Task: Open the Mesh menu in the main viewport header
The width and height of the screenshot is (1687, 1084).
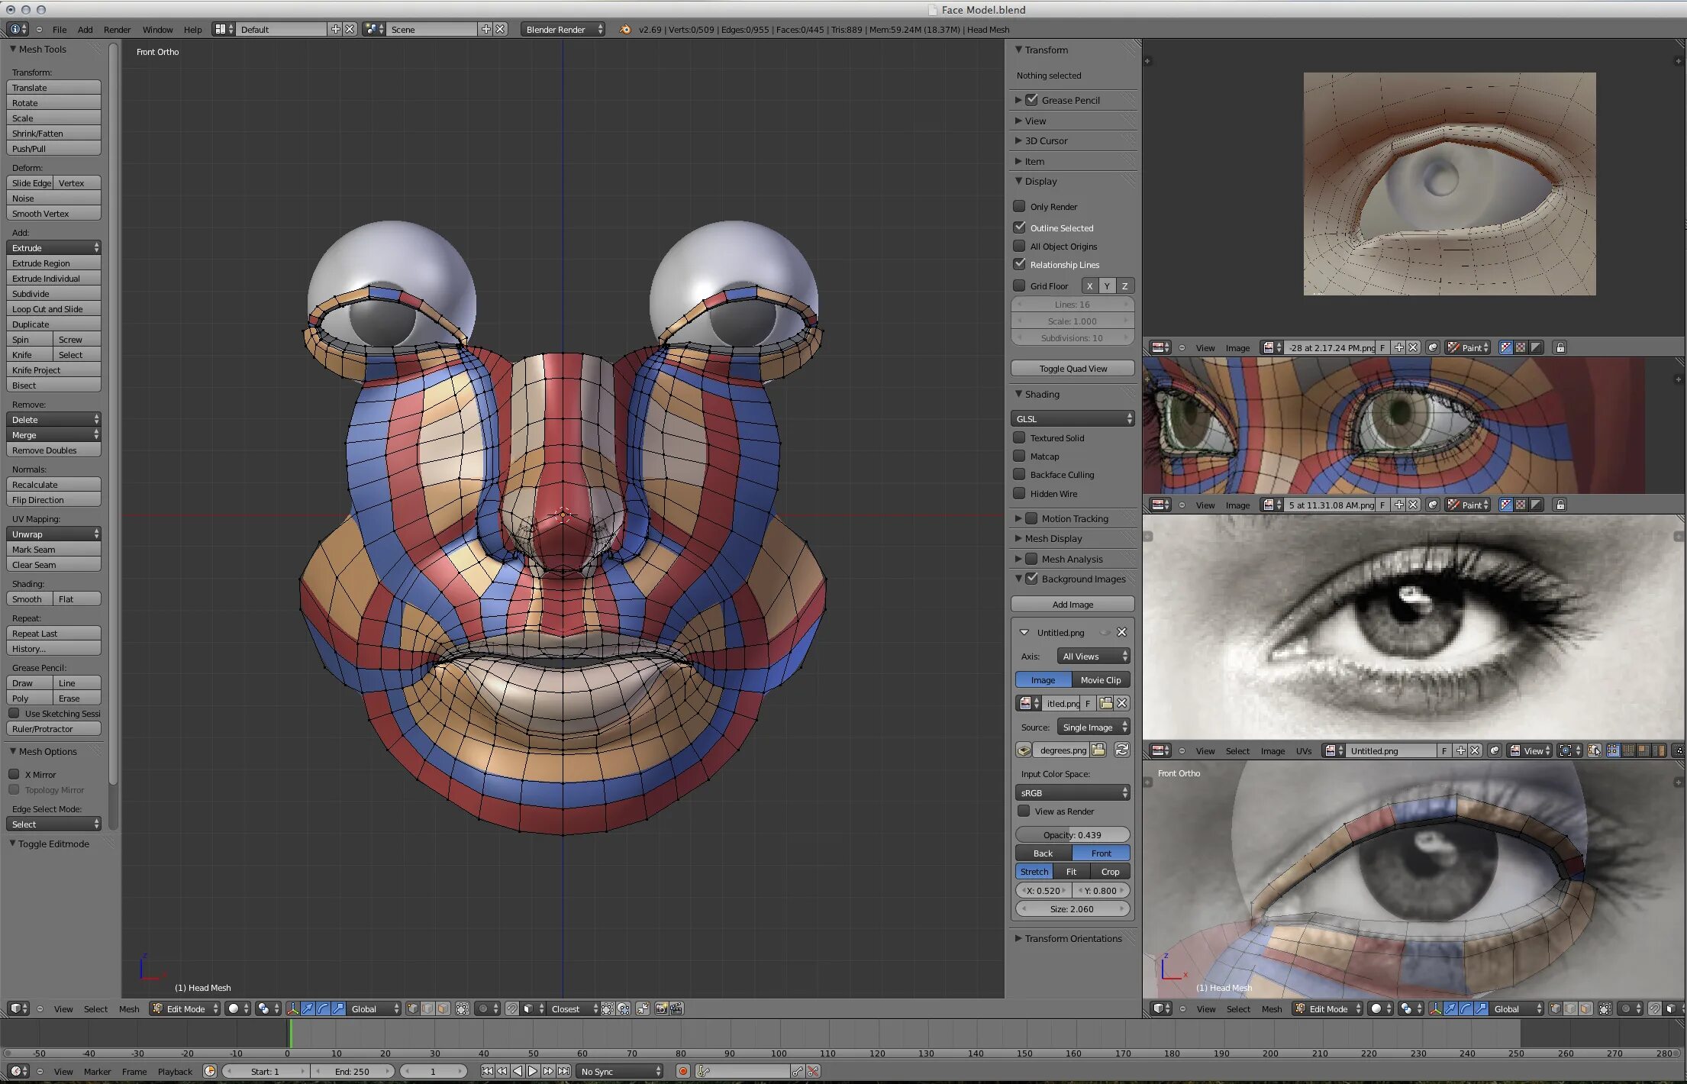Action: 128,1008
